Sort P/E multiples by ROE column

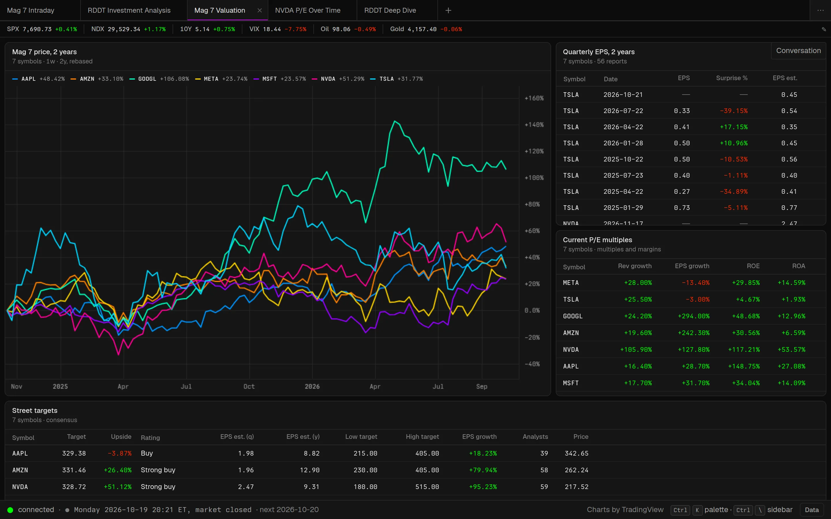[753, 266]
